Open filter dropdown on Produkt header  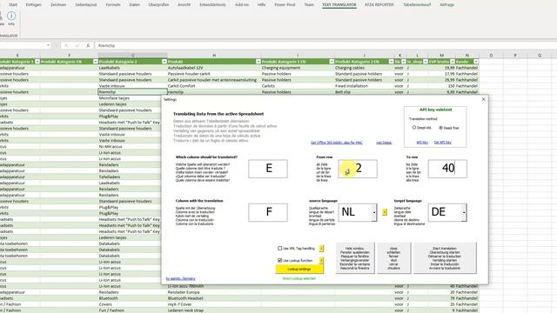point(258,62)
